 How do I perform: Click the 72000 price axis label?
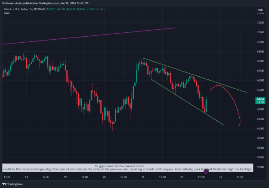click(260, 23)
